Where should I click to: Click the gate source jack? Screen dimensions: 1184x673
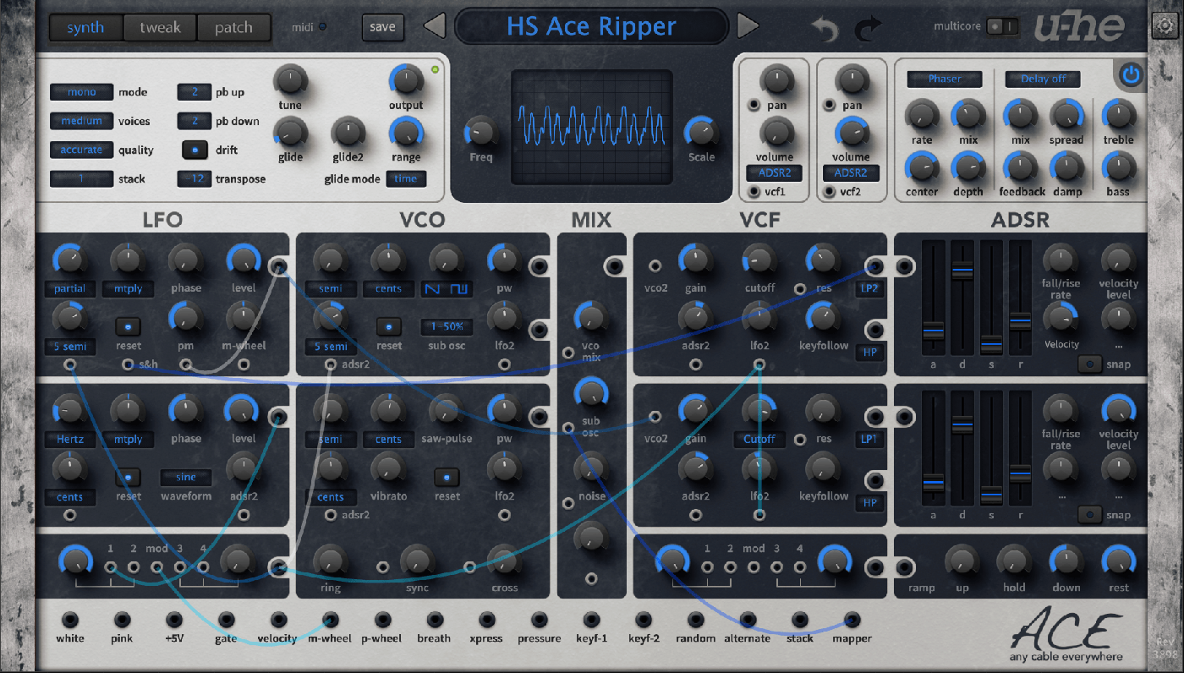tap(226, 620)
